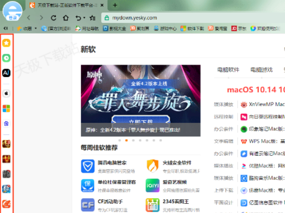This screenshot has width=285, height=213.
Task: Open the 京东 bookmark
Action: click(239, 28)
